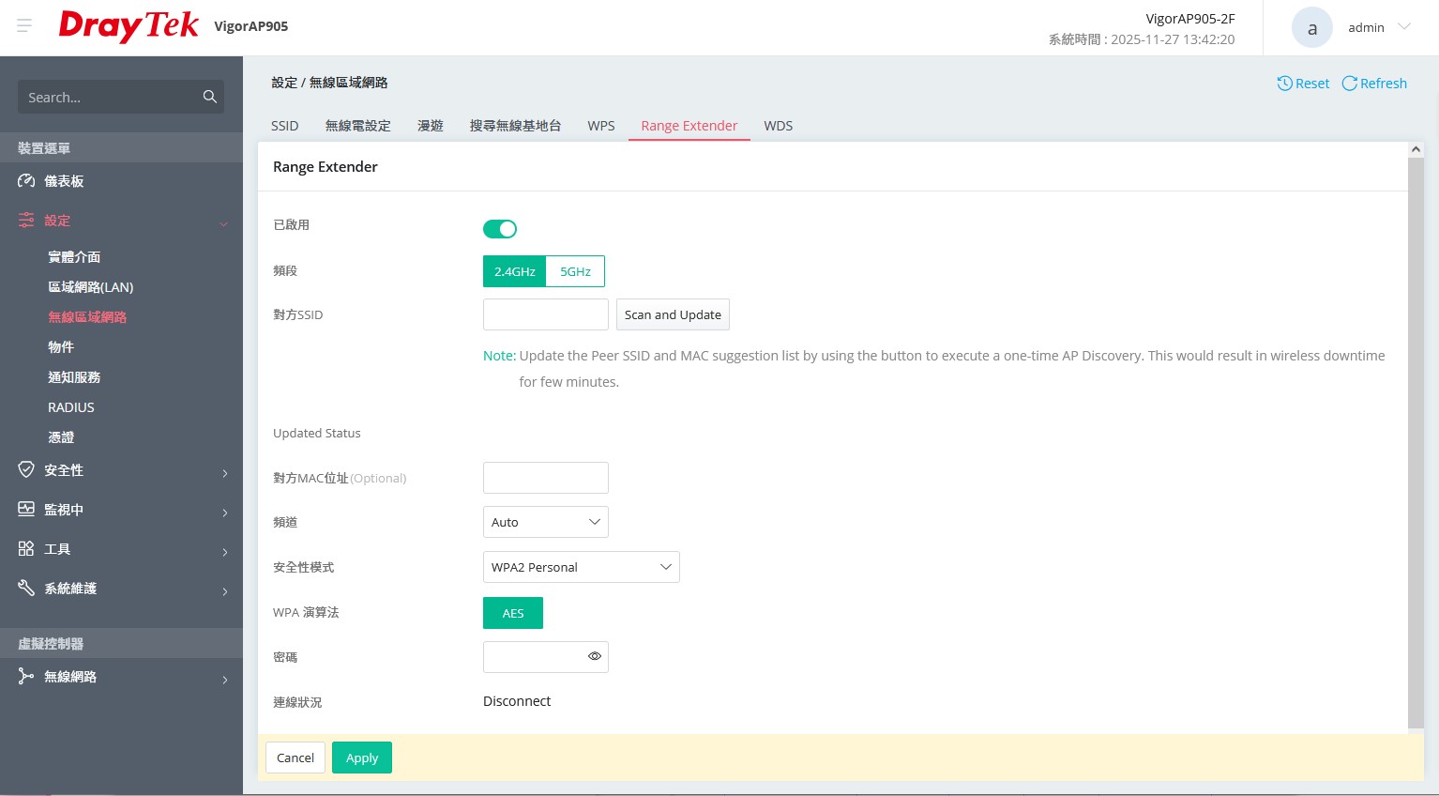Expand the admin account dropdown arrow

click(x=1404, y=27)
